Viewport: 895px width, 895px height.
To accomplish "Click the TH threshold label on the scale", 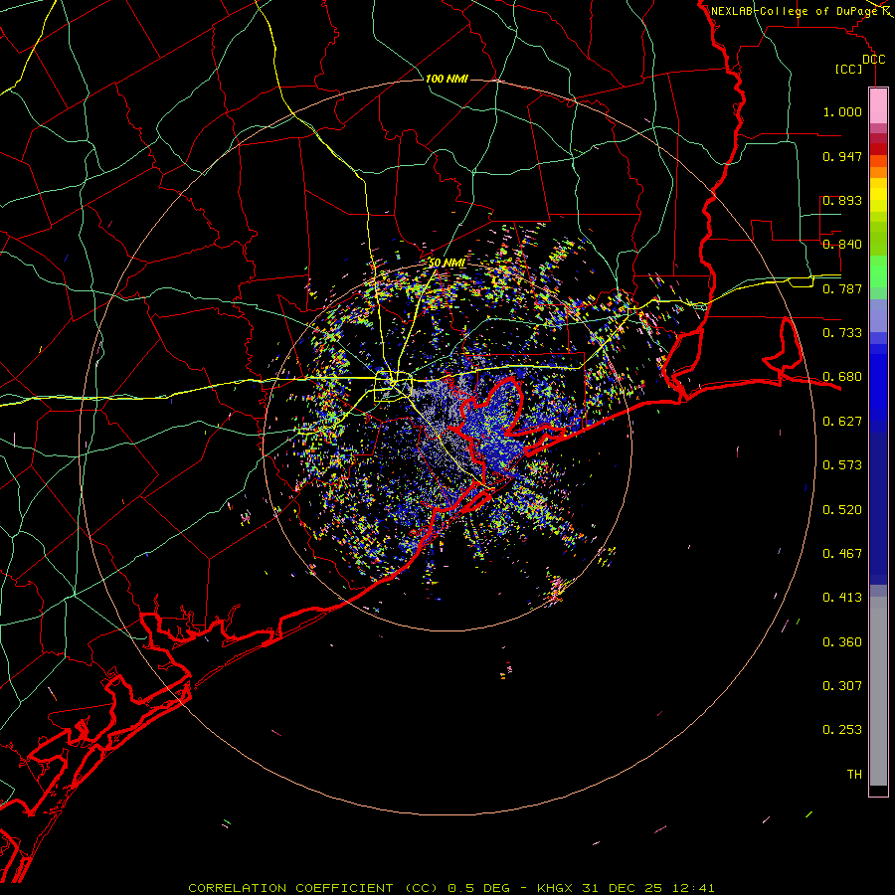I will pos(854,775).
